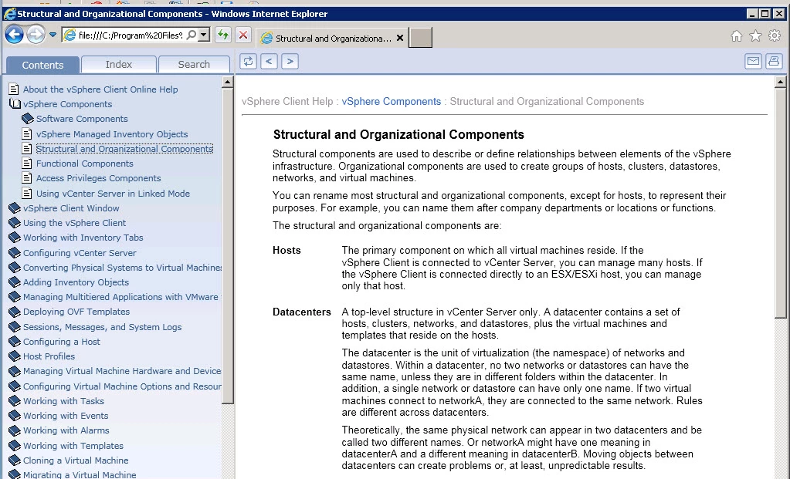790x479 pixels.
Task: Click the Working with Events book icon
Action: tap(15, 416)
